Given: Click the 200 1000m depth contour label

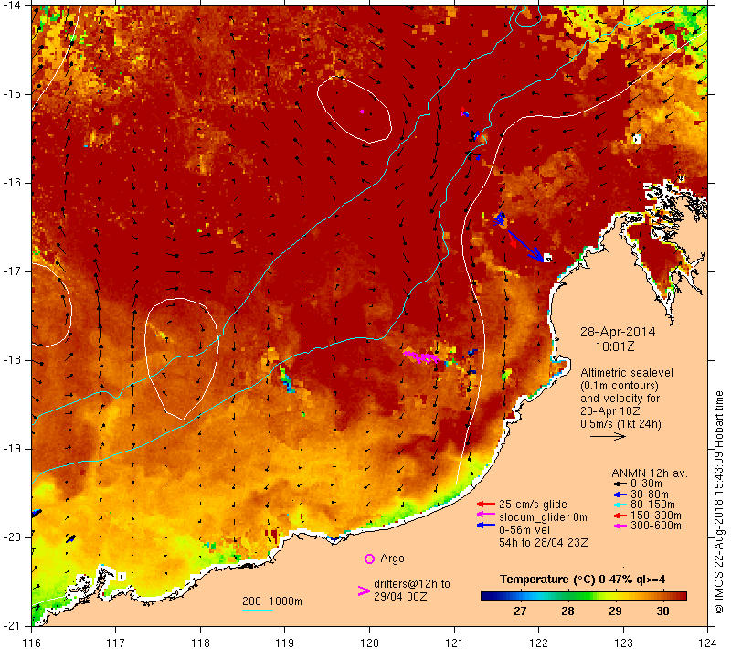Looking at the screenshot, I should click(272, 601).
